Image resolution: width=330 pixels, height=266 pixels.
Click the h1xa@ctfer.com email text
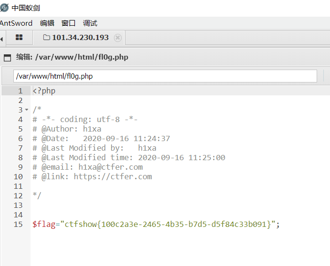coord(111,167)
